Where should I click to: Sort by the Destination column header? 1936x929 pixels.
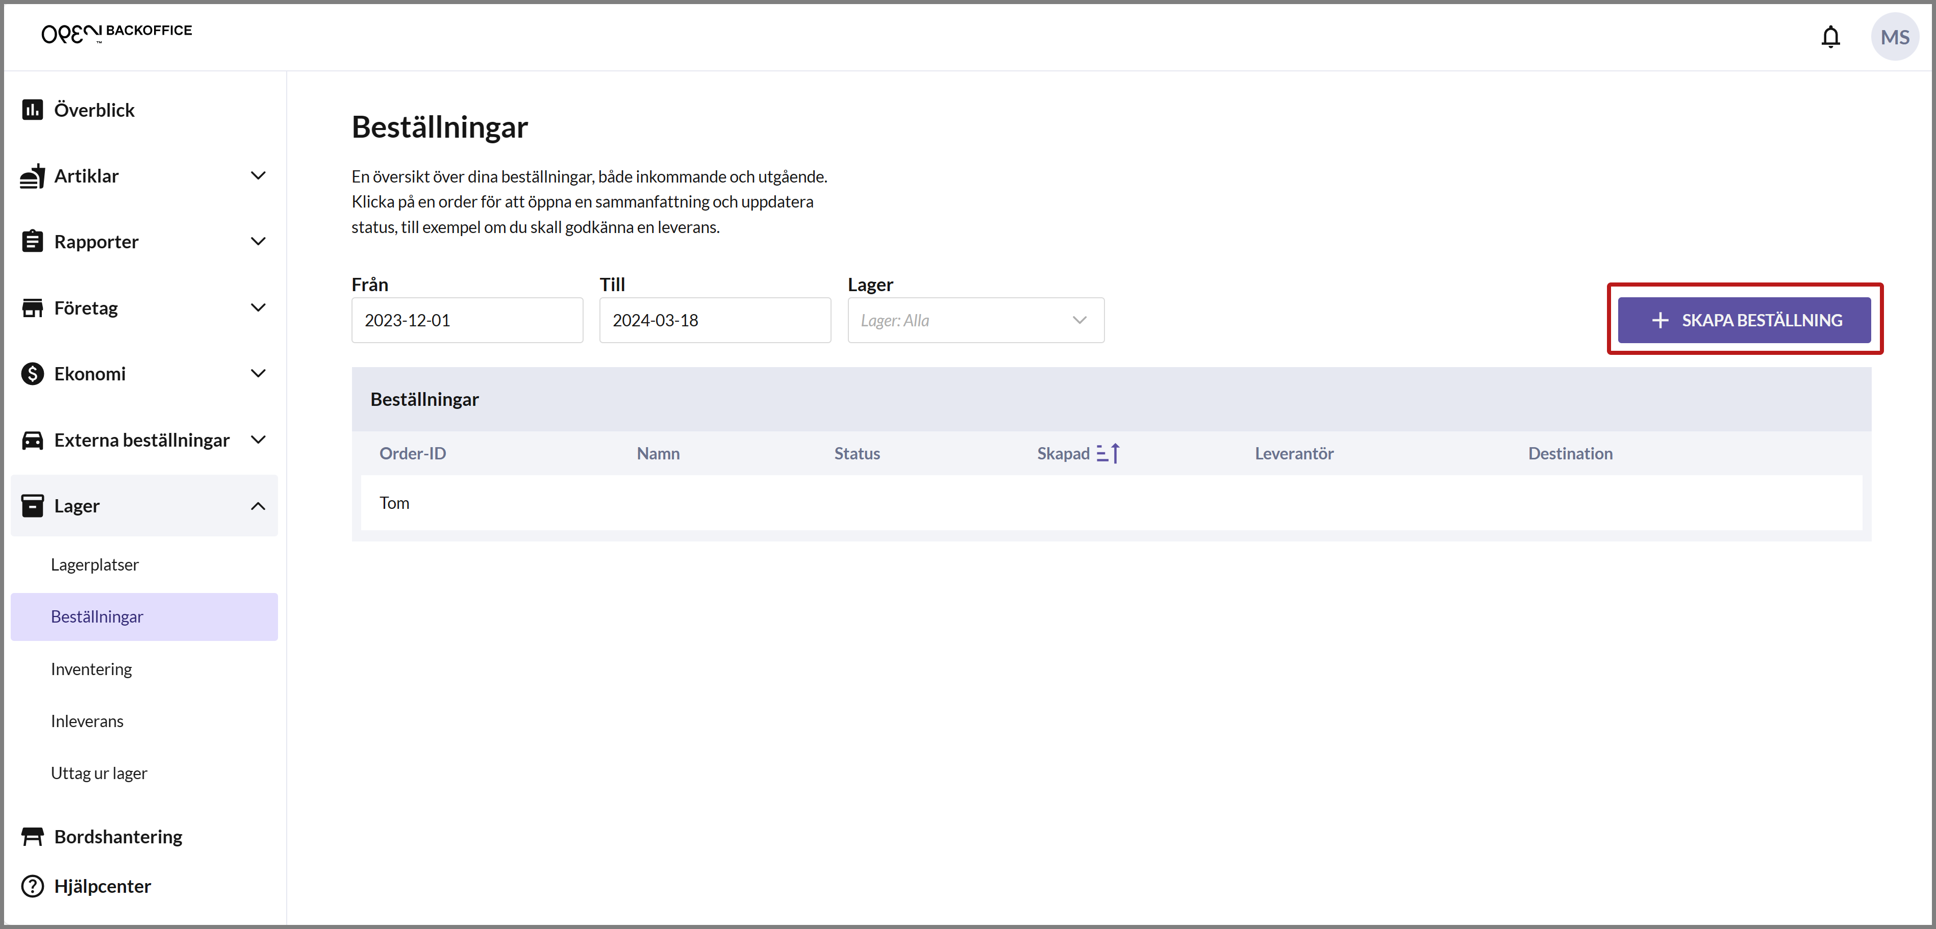[x=1570, y=453]
